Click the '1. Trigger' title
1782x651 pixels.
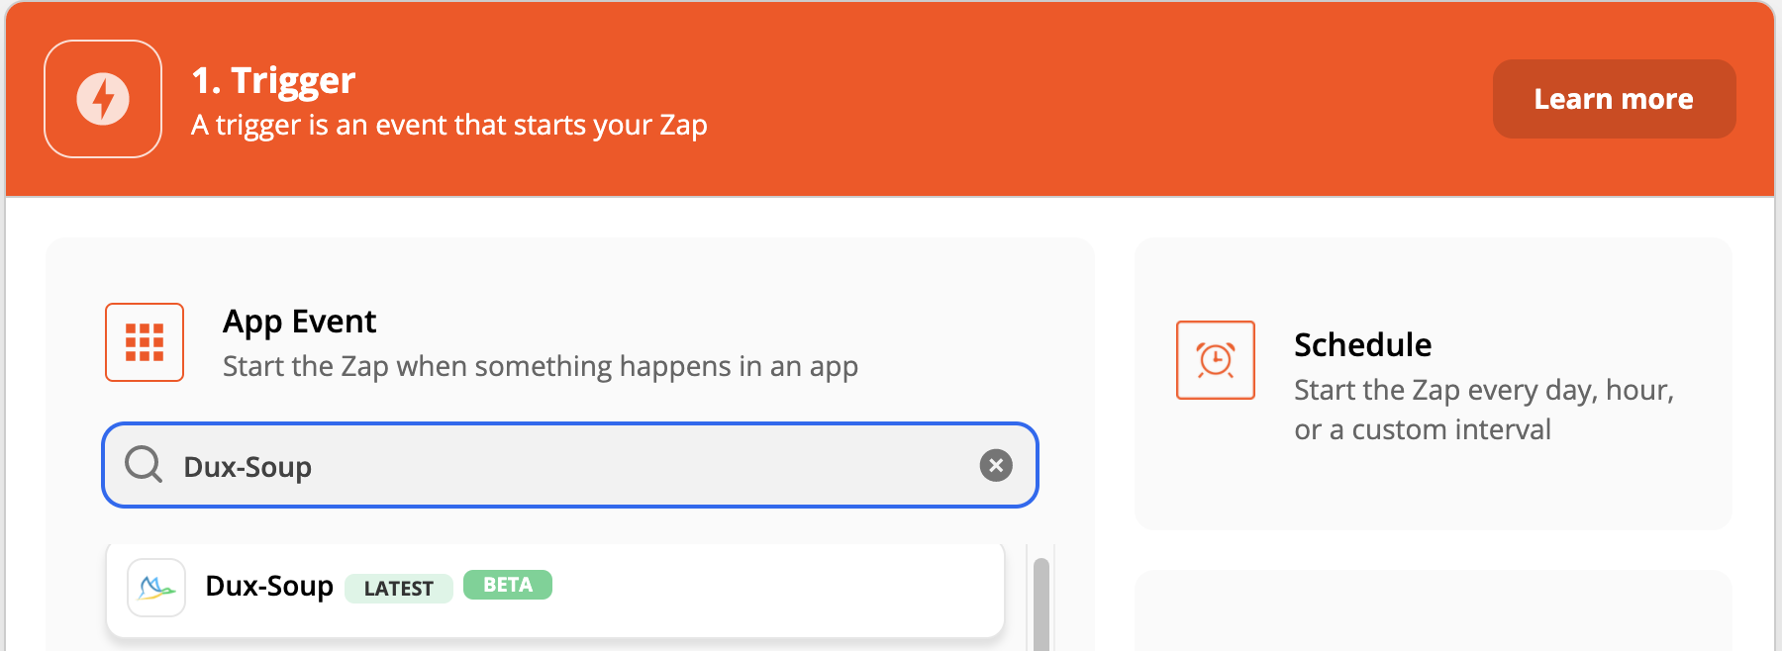(x=273, y=80)
